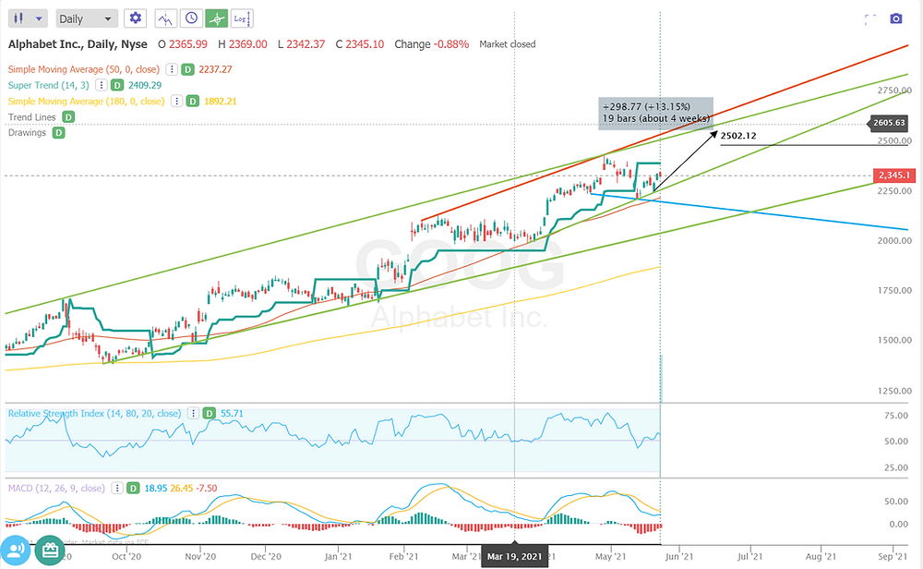Viewport: 923px width, 569px height.
Task: Click the Jun '21 time axis label
Action: [679, 557]
